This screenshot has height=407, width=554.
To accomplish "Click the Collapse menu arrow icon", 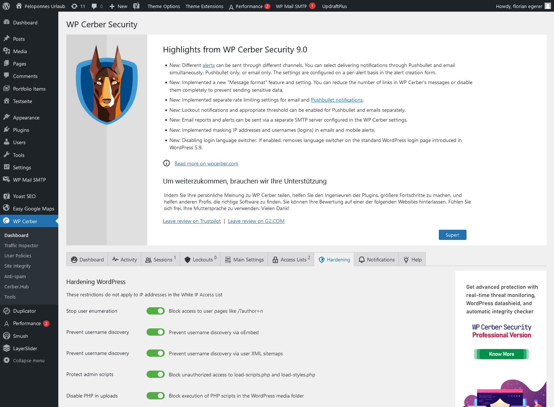I will coord(7,360).
